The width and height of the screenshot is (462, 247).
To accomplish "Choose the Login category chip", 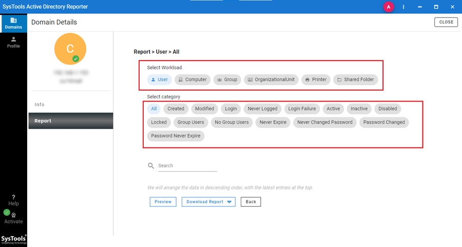I will [x=230, y=109].
